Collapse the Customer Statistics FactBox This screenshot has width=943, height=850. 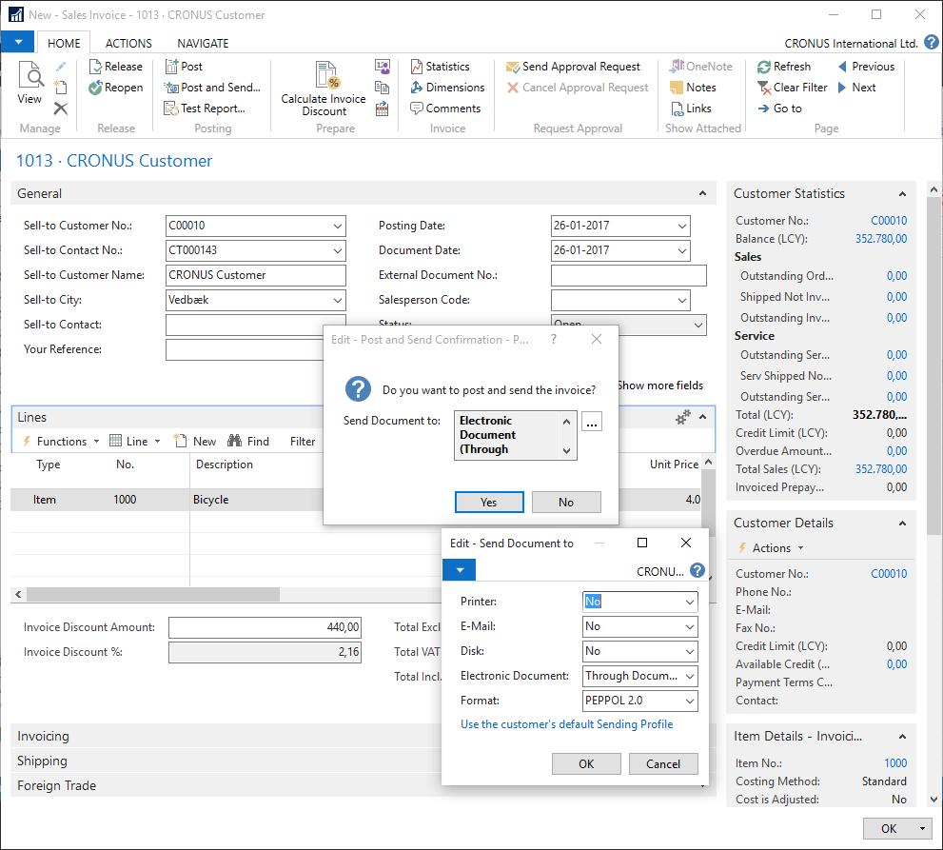click(x=902, y=194)
